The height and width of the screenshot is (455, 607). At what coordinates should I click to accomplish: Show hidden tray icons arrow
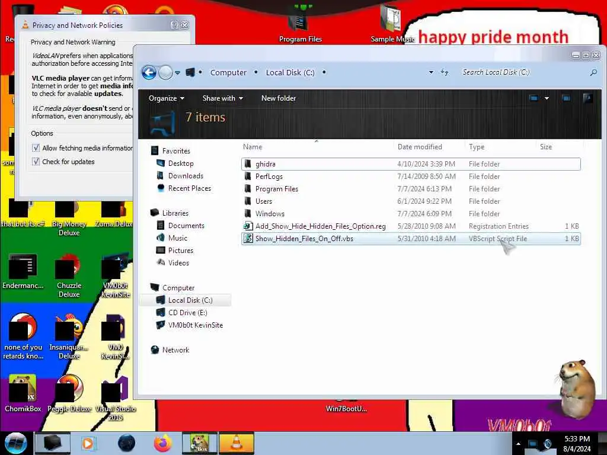click(518, 444)
